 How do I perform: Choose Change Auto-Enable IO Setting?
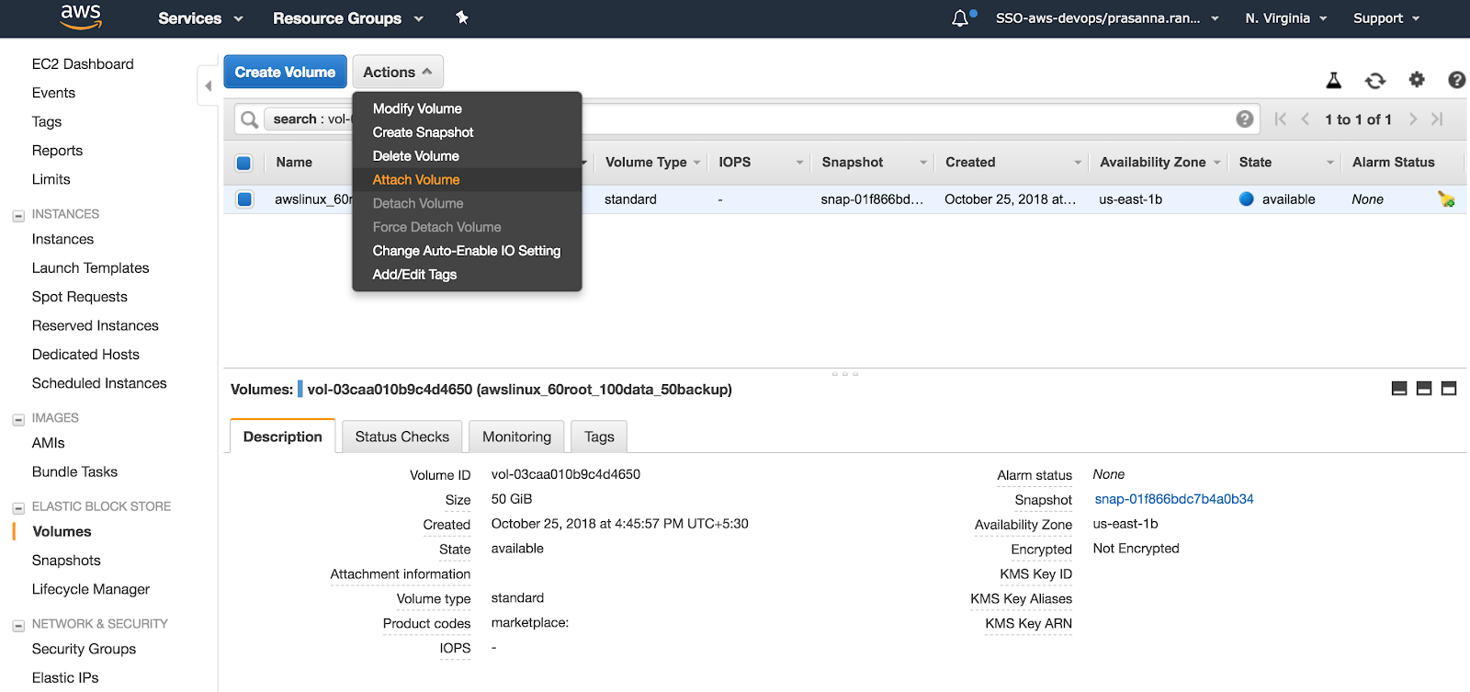[467, 251]
